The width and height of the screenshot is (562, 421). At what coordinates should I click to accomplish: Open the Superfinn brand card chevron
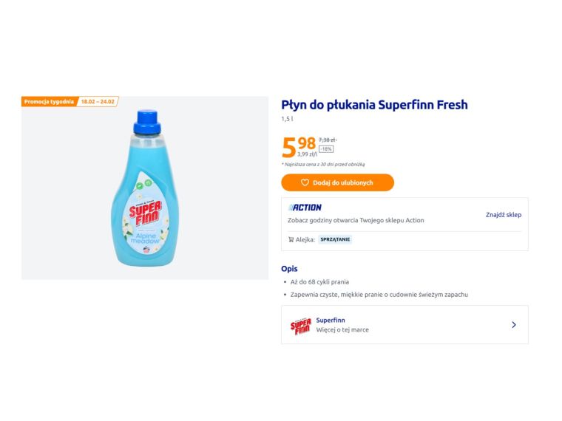514,325
